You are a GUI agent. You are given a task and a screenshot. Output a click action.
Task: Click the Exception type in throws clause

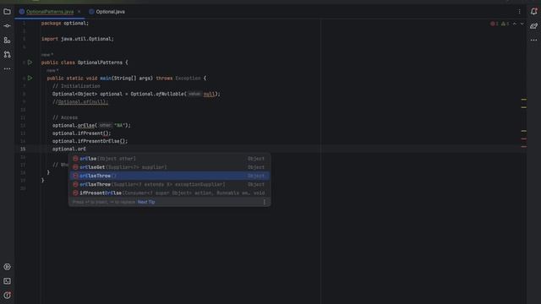(188, 79)
